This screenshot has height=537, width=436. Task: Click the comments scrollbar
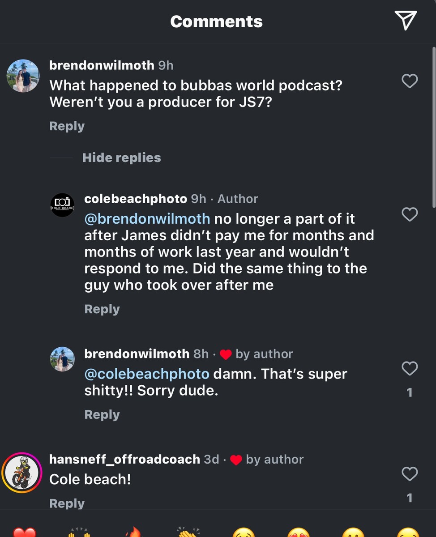click(x=433, y=128)
